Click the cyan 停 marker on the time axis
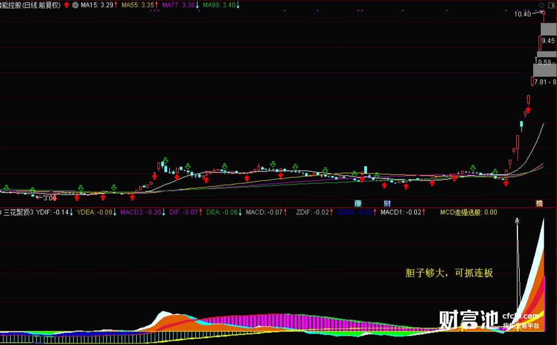 click(358, 203)
